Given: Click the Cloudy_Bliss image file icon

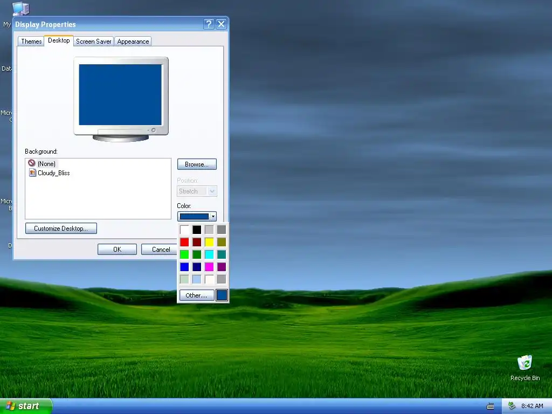Looking at the screenshot, I should [x=32, y=172].
